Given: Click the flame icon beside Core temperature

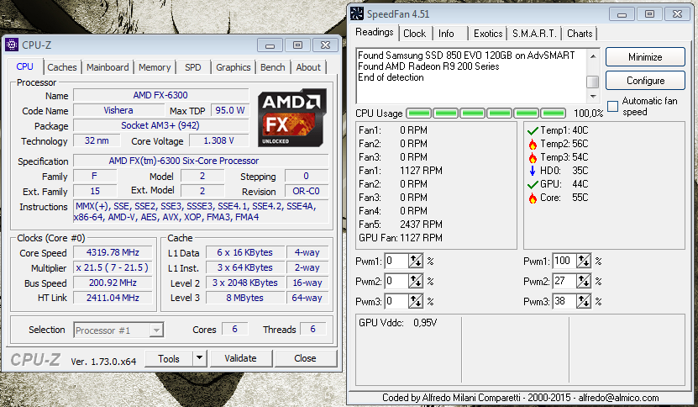Looking at the screenshot, I should pyautogui.click(x=533, y=198).
